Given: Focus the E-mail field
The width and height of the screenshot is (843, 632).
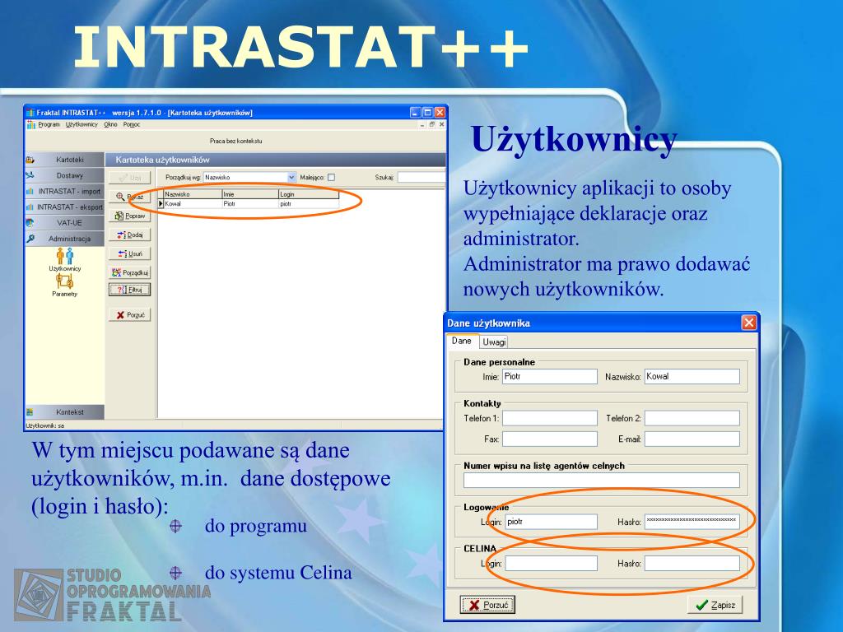Looking at the screenshot, I should (x=692, y=439).
